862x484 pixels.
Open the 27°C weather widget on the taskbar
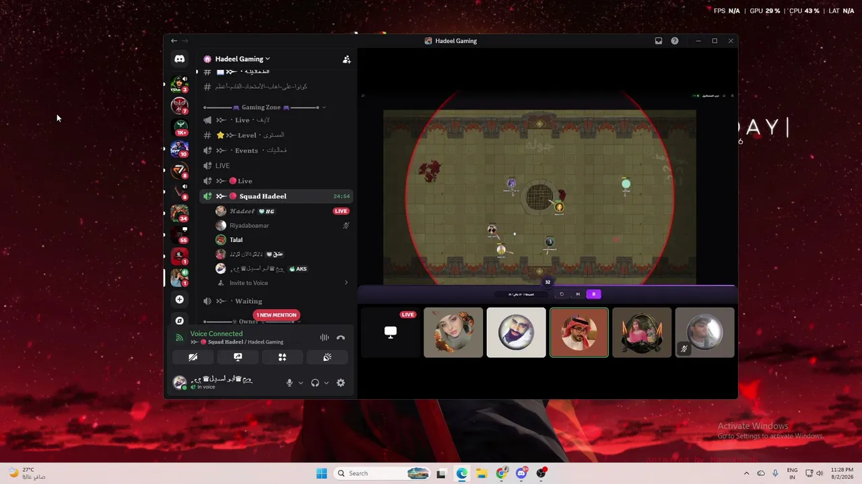point(27,473)
